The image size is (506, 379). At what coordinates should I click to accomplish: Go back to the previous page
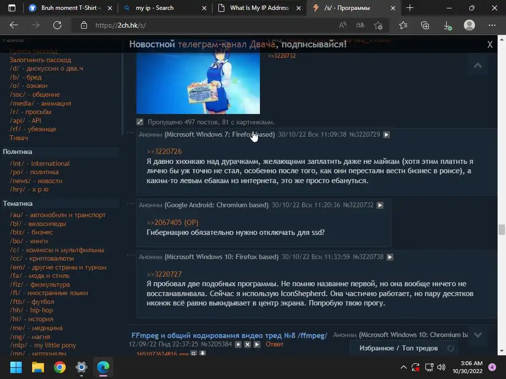[14, 25]
